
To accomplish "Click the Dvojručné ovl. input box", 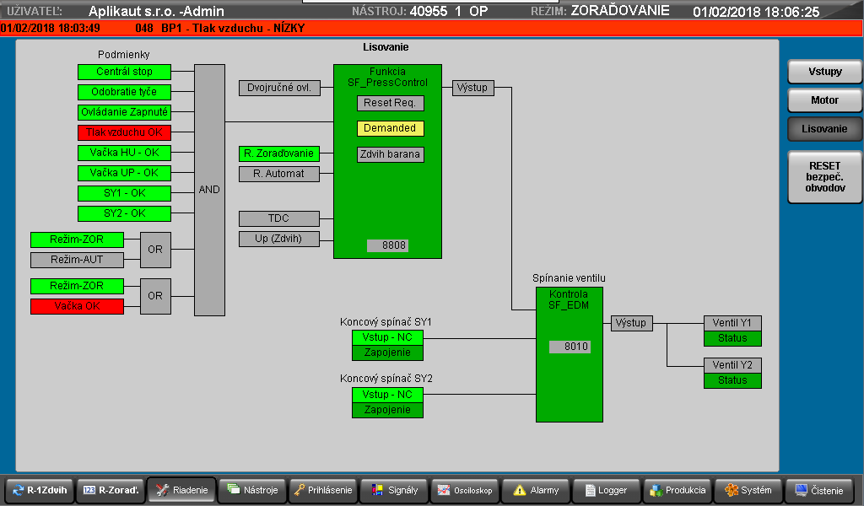I will pos(279,88).
